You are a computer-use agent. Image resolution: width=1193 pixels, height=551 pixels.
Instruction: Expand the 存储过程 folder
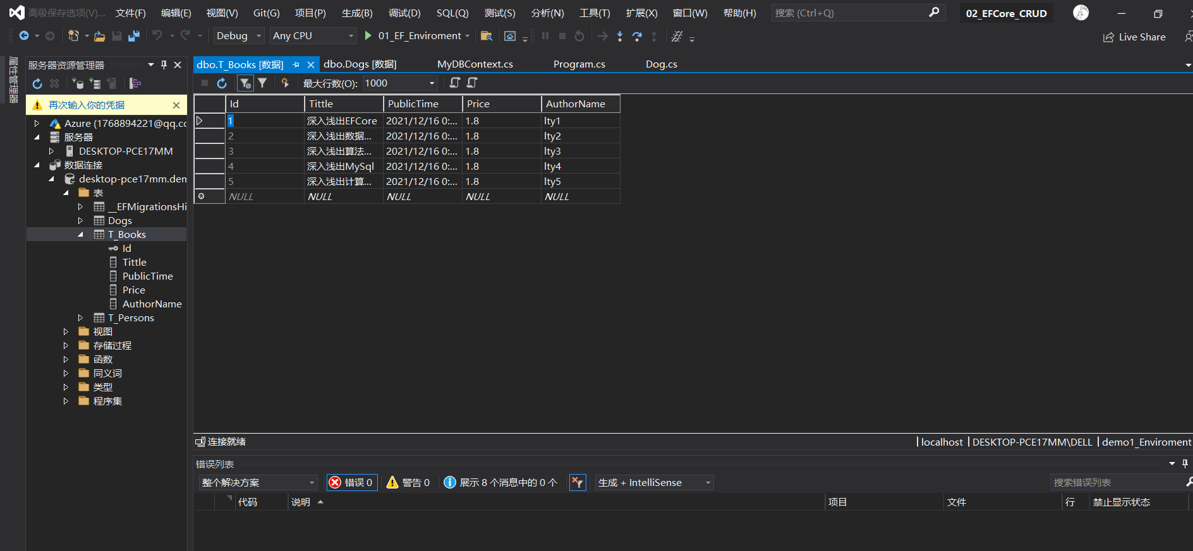[x=66, y=346]
